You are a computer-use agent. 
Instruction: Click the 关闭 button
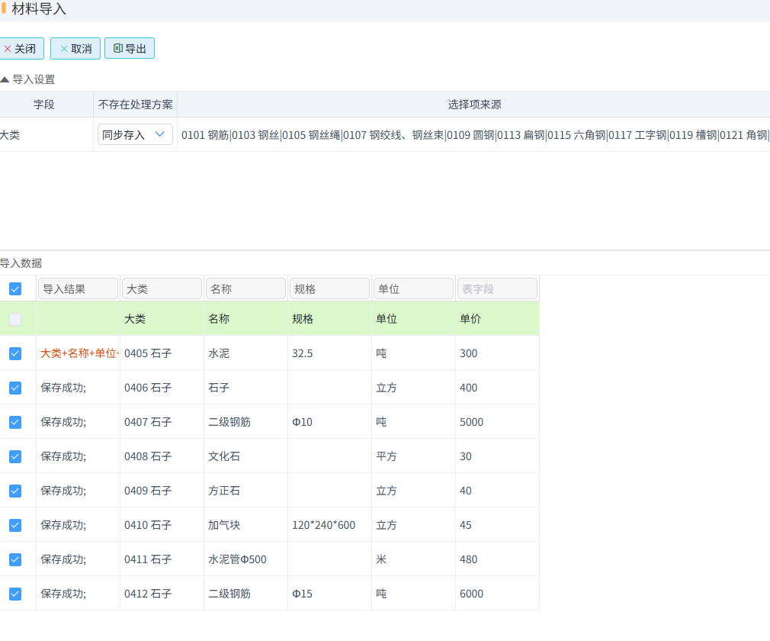[21, 49]
